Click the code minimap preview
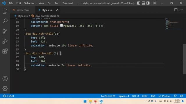 174,24
